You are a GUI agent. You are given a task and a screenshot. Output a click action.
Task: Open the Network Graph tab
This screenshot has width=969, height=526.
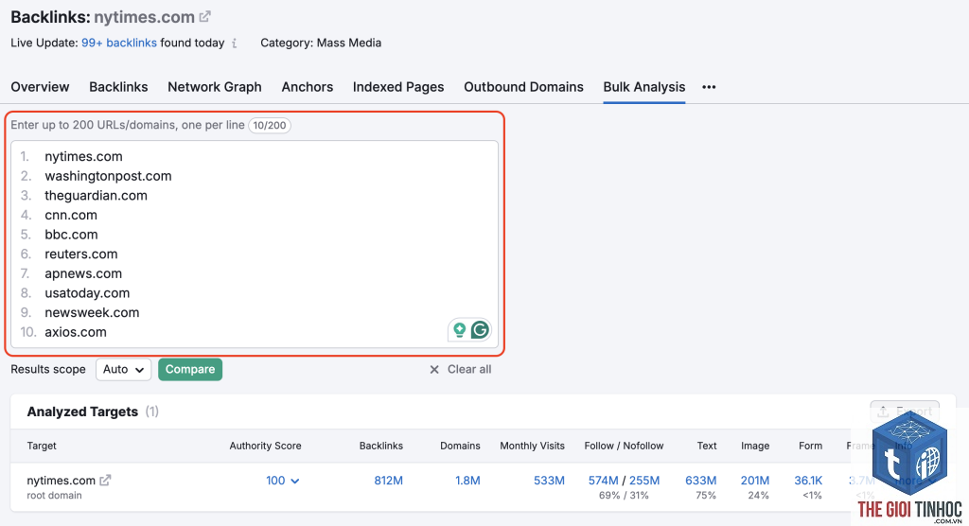pyautogui.click(x=215, y=87)
